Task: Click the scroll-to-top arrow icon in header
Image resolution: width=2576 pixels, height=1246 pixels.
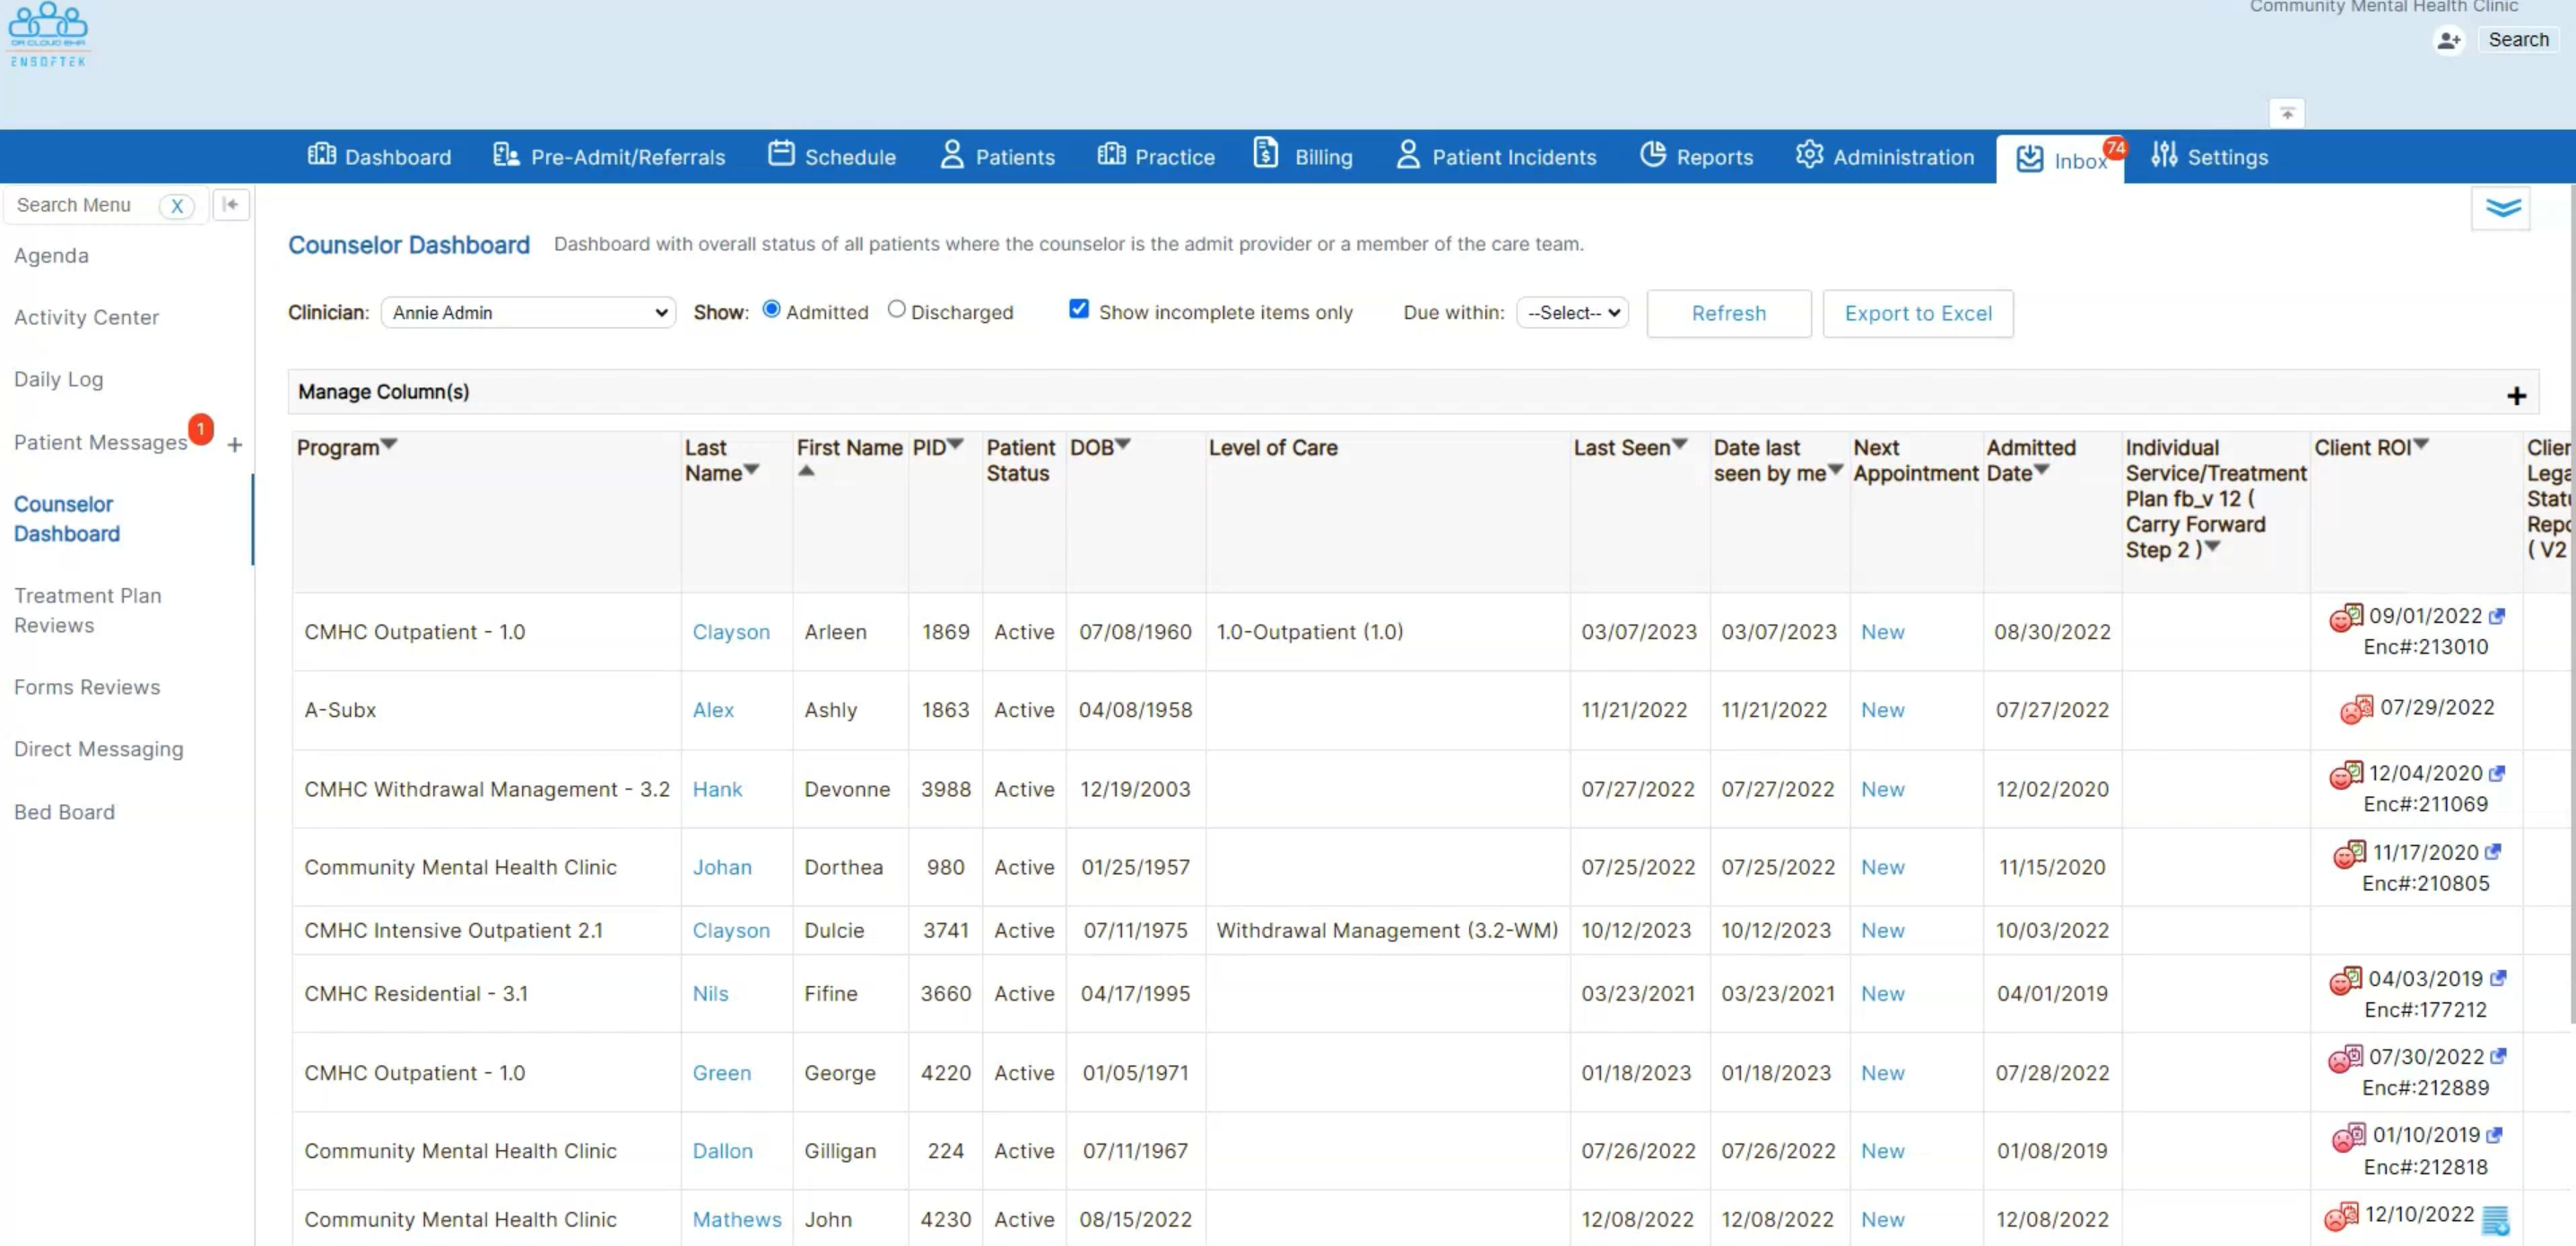Action: coord(2287,113)
